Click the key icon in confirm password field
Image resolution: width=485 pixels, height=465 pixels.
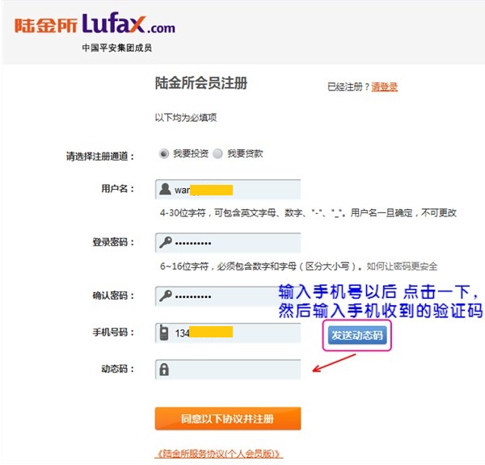[166, 296]
